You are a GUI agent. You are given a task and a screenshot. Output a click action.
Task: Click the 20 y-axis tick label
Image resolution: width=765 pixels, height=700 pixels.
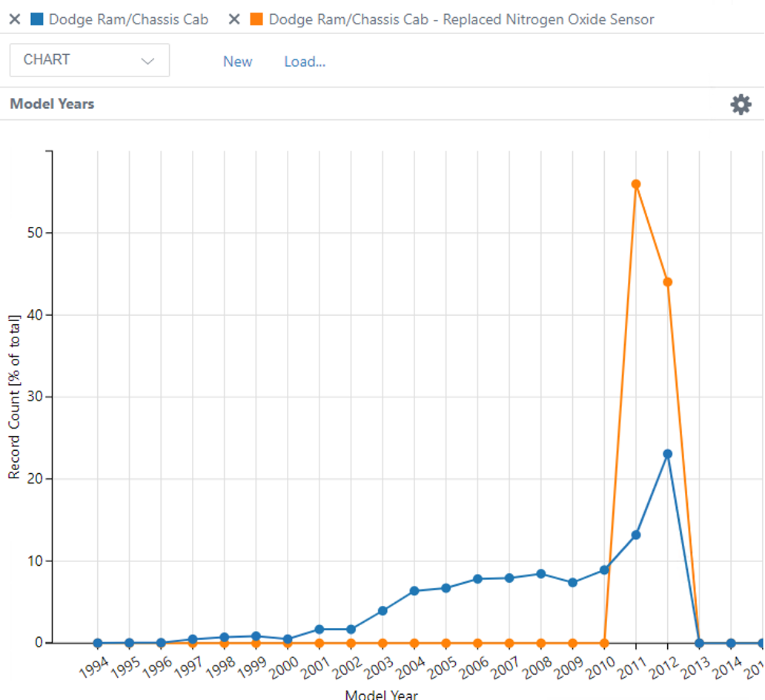click(x=35, y=478)
